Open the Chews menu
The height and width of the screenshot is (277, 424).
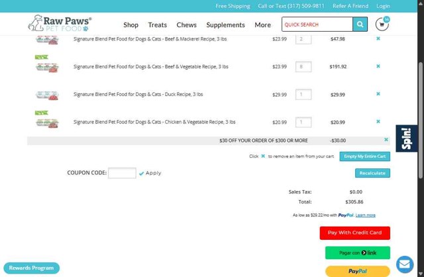[187, 25]
